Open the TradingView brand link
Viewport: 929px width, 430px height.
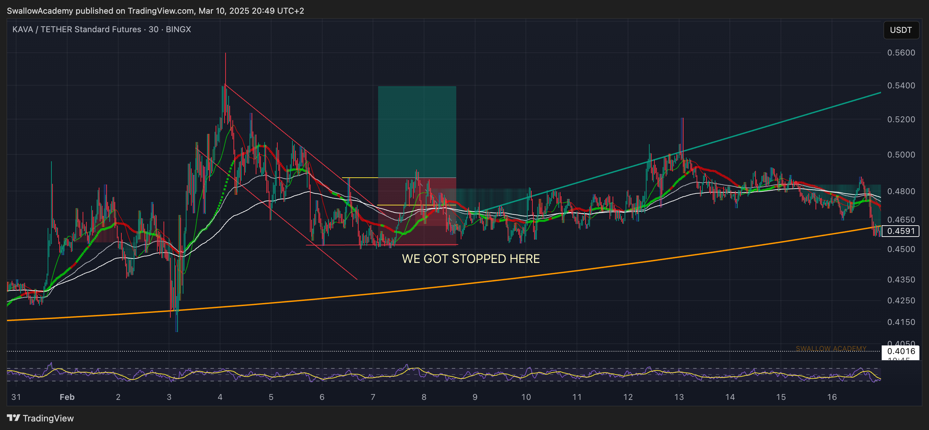(x=40, y=418)
